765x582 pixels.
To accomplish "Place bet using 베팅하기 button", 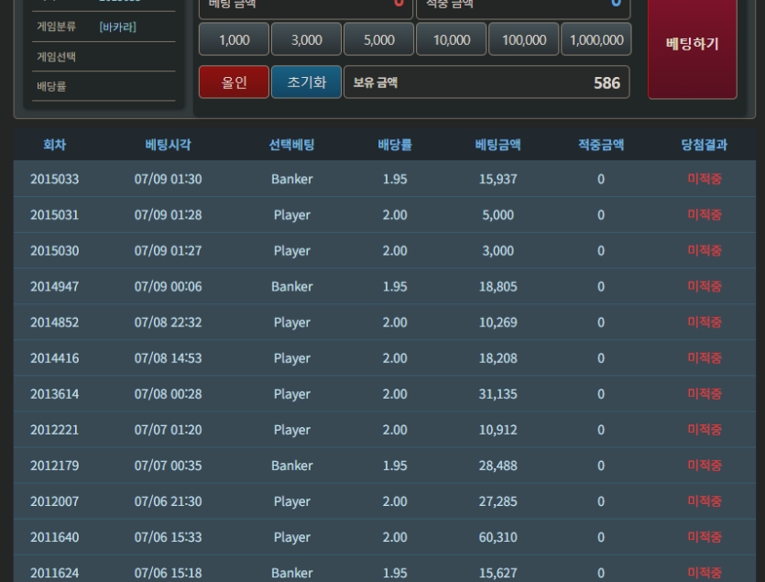I will 693,44.
